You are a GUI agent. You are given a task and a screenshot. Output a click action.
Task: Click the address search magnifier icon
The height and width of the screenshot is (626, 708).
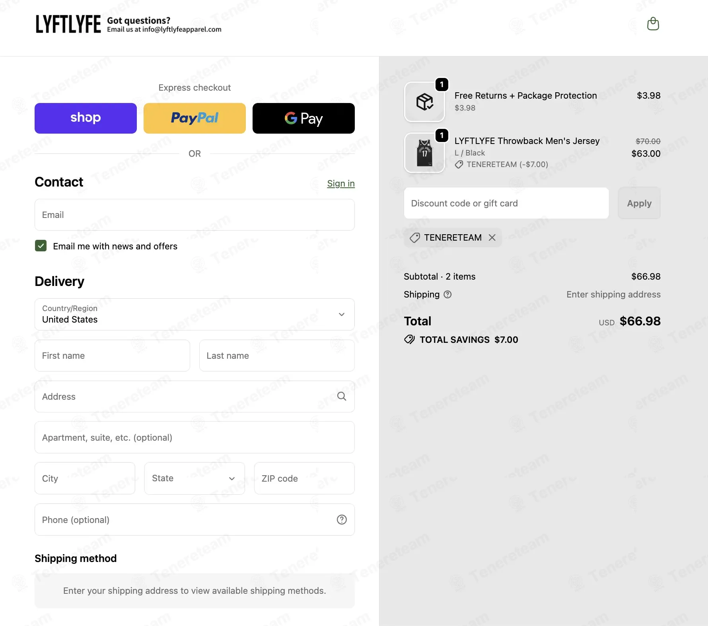click(342, 396)
